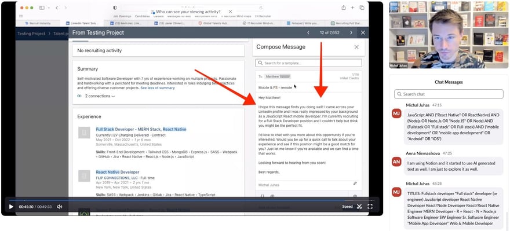
Task: Go forward with Safari forward arrow
Action: coord(65,8)
